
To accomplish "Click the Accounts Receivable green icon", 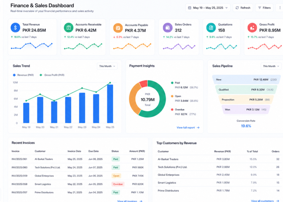I will tap(69, 28).
